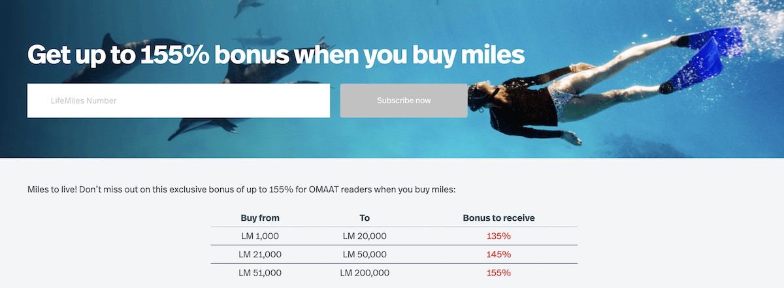Click the 'To' column header
Screen dimensions: 784x288
[365, 218]
